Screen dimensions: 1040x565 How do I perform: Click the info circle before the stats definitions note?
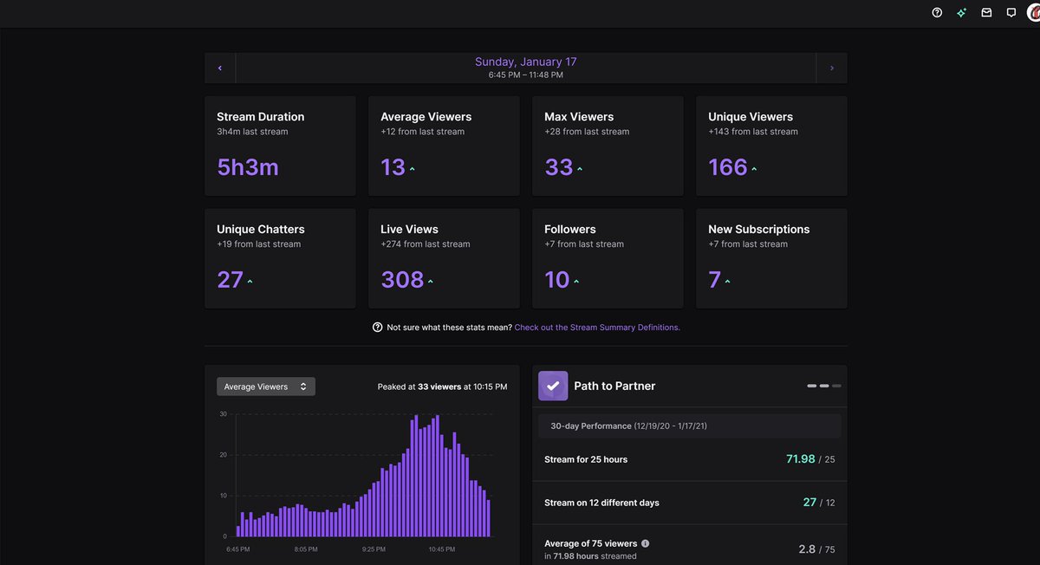pyautogui.click(x=377, y=327)
